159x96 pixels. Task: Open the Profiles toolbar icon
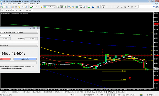point(7,7)
